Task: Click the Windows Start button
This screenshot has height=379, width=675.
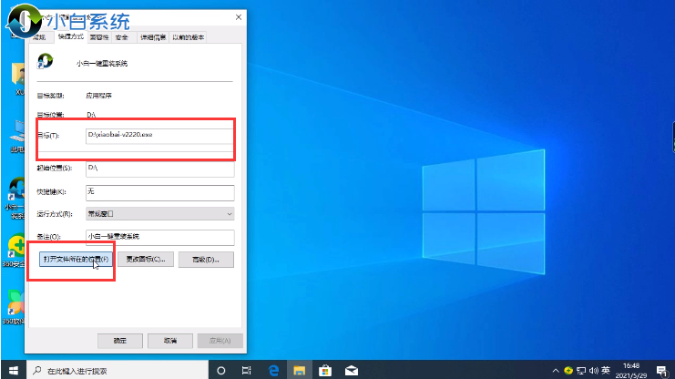Action: click(12, 371)
